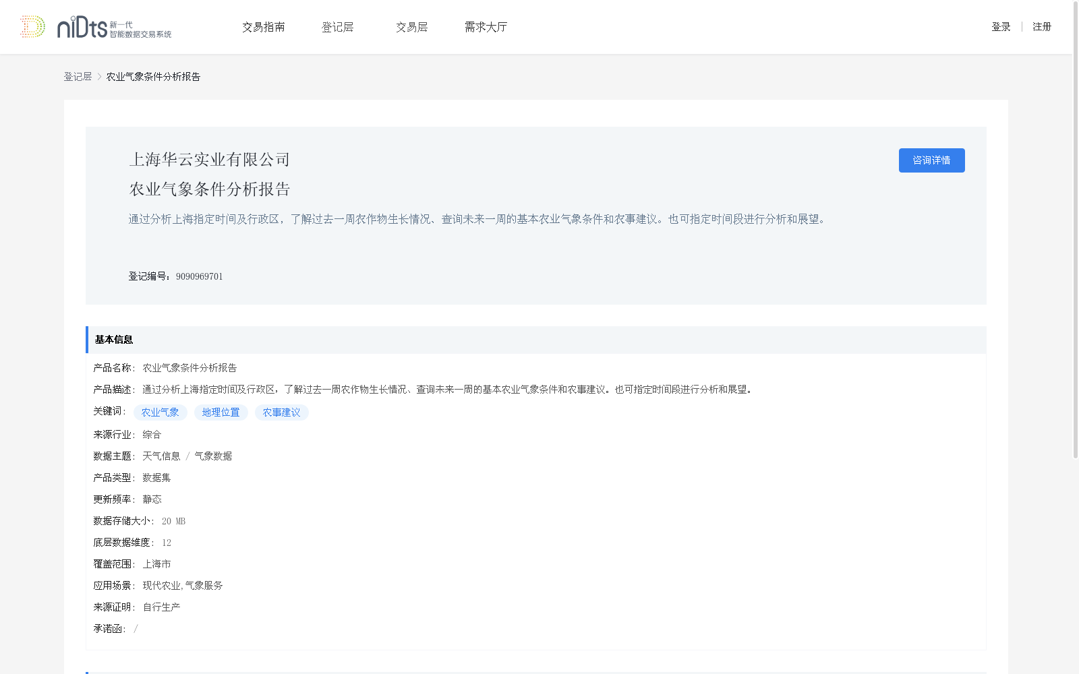Image resolution: width=1079 pixels, height=674 pixels.
Task: Click product type value 数据集
Action: pyautogui.click(x=156, y=478)
